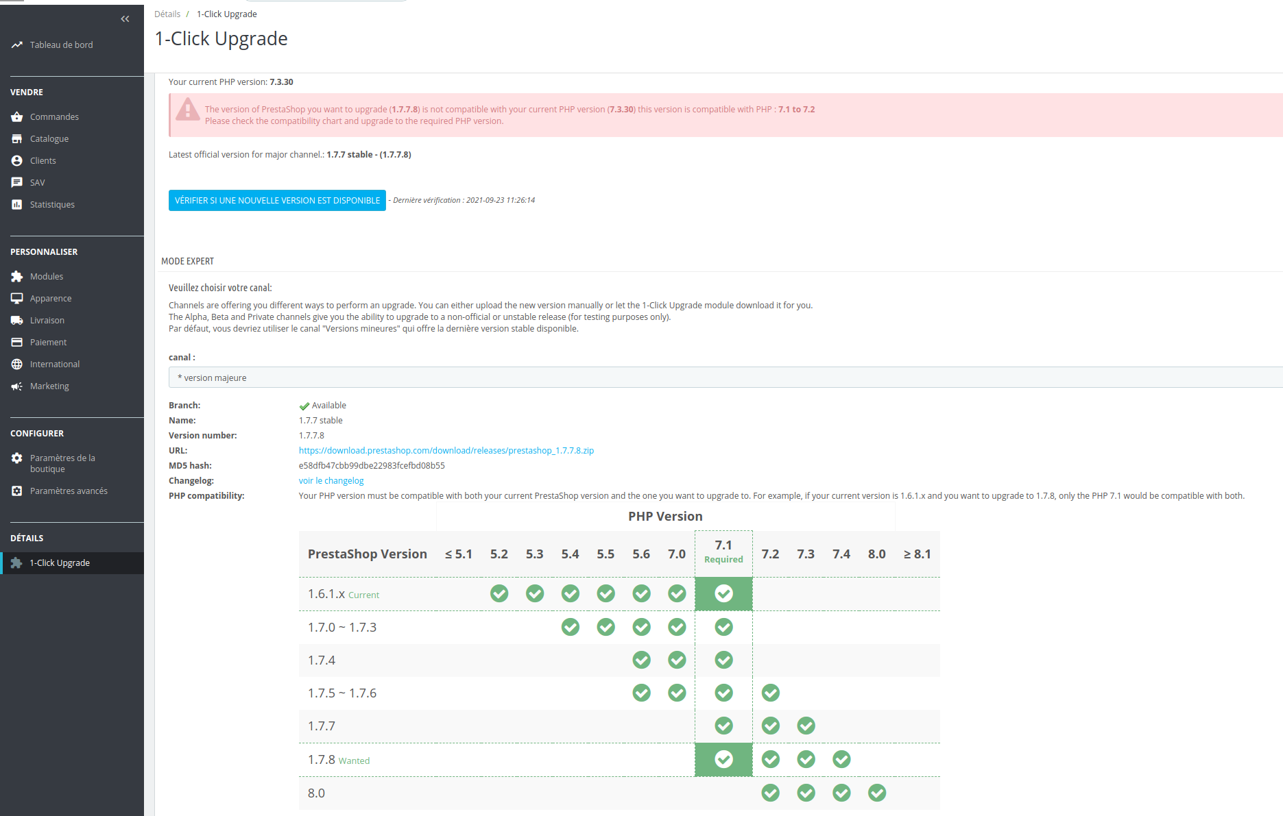Open Commandes via basket icon

(x=17, y=117)
